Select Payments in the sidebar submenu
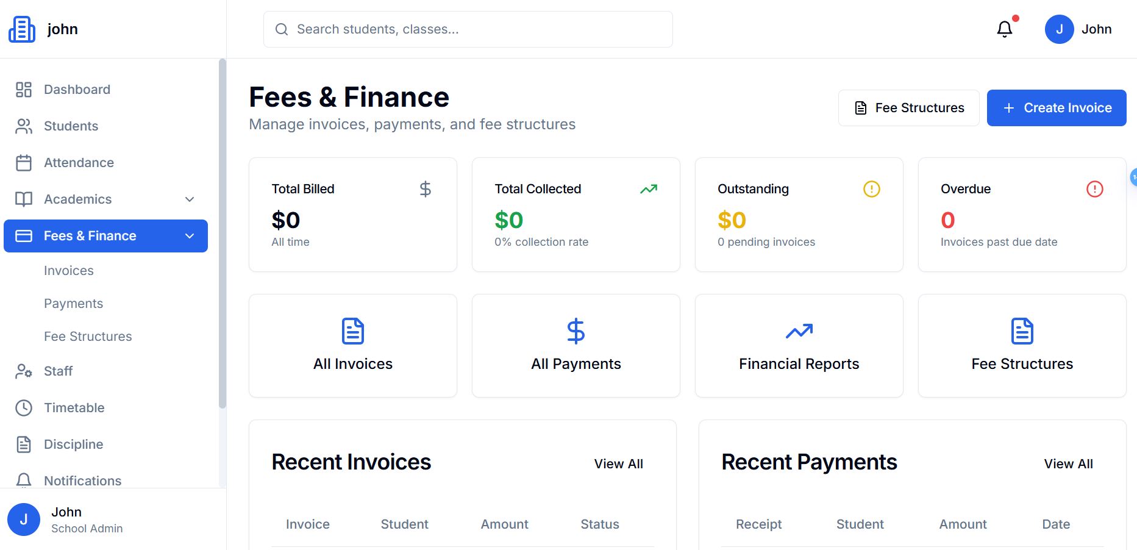This screenshot has width=1137, height=550. tap(74, 304)
